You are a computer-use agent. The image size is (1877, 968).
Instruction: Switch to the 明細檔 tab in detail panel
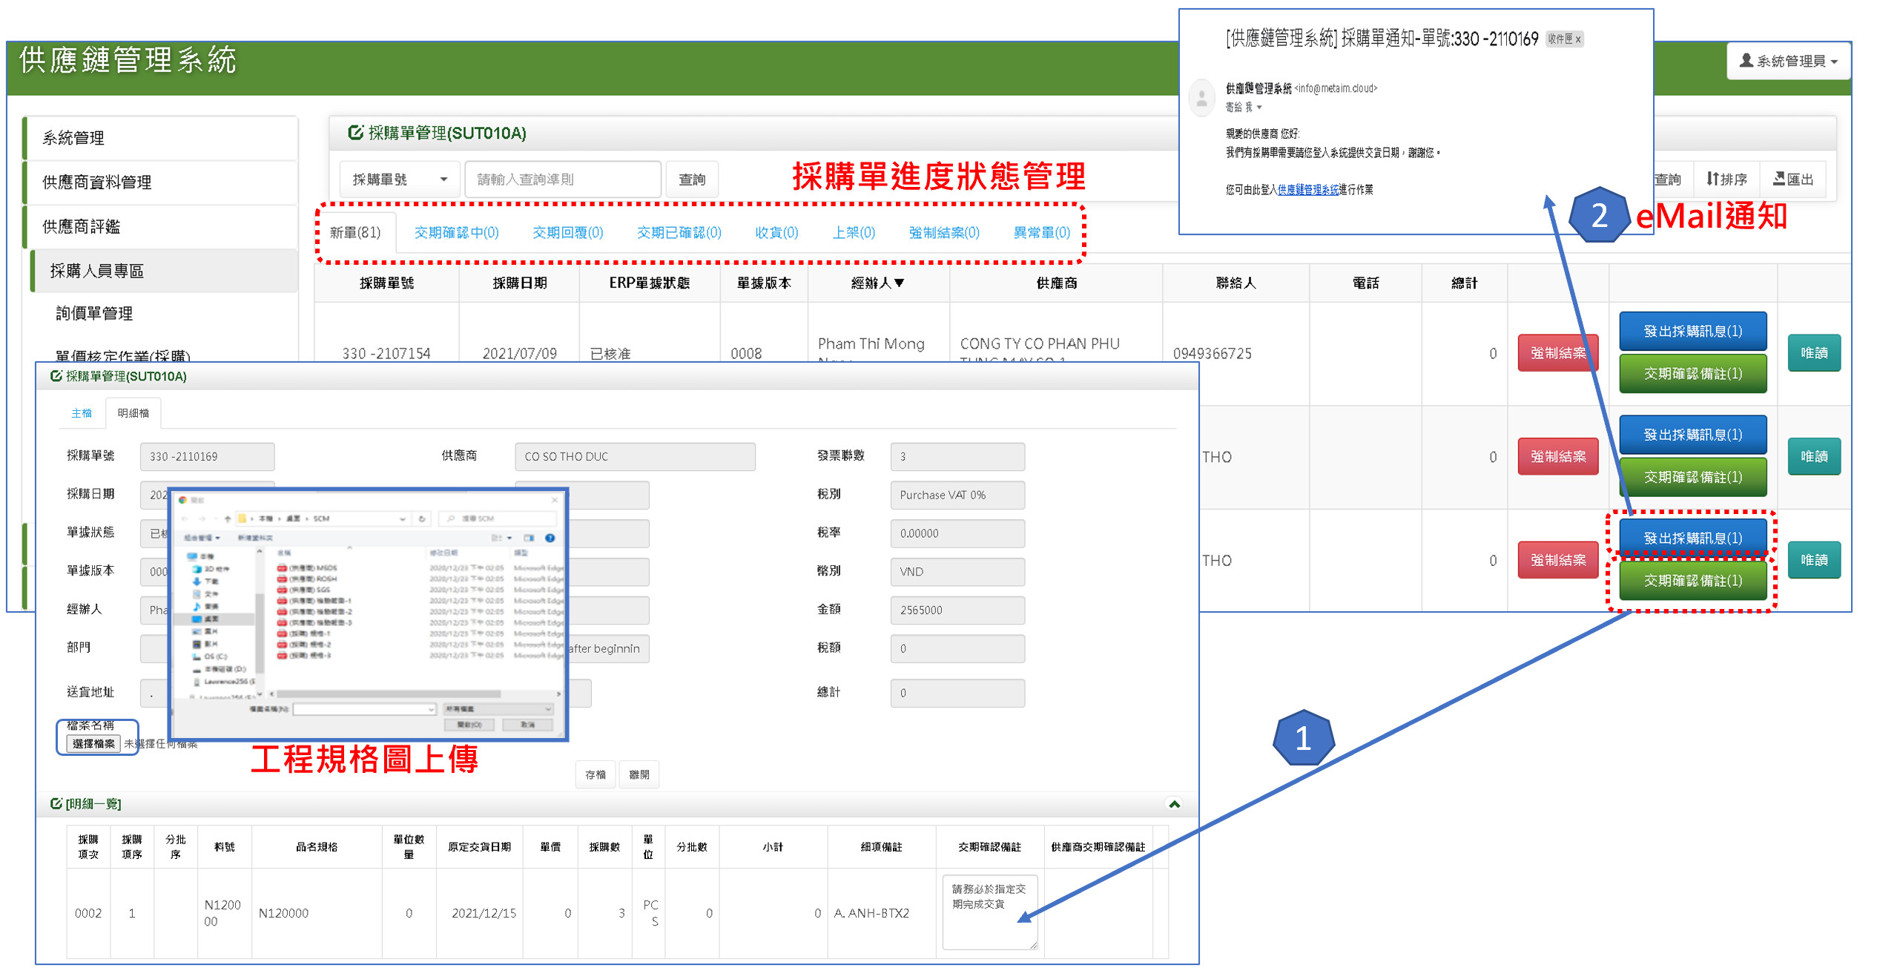pyautogui.click(x=133, y=413)
